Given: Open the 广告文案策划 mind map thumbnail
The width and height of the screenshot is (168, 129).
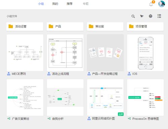Looking at the screenshot, I should [x=25, y=98].
